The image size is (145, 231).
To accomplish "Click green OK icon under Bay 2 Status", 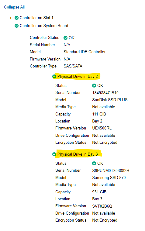I will click(x=94, y=86).
